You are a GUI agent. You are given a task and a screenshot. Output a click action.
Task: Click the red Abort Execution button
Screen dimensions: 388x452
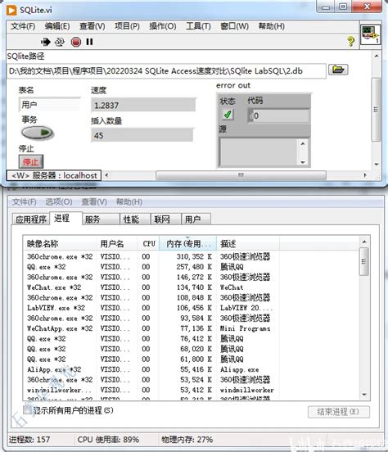click(x=76, y=42)
